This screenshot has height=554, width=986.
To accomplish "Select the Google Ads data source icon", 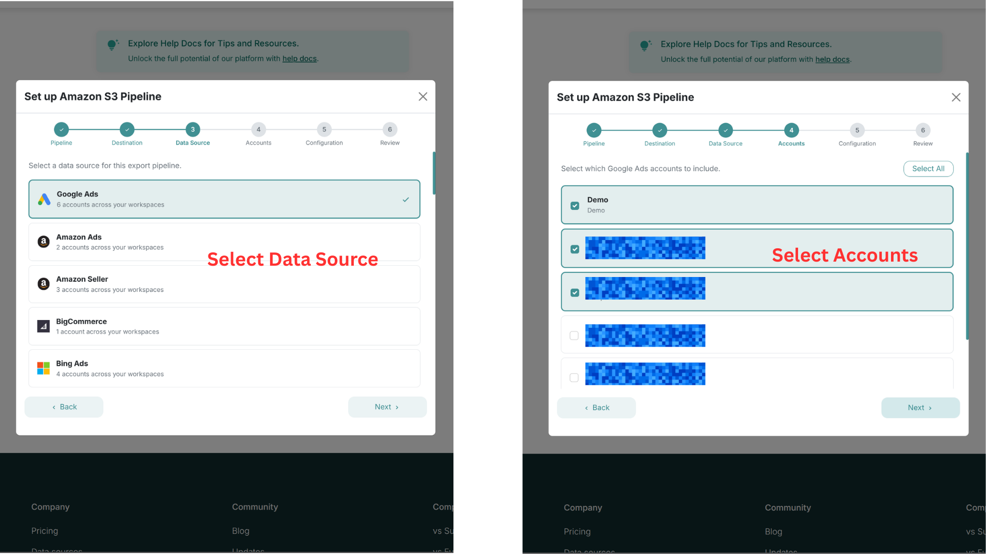I will coord(43,199).
